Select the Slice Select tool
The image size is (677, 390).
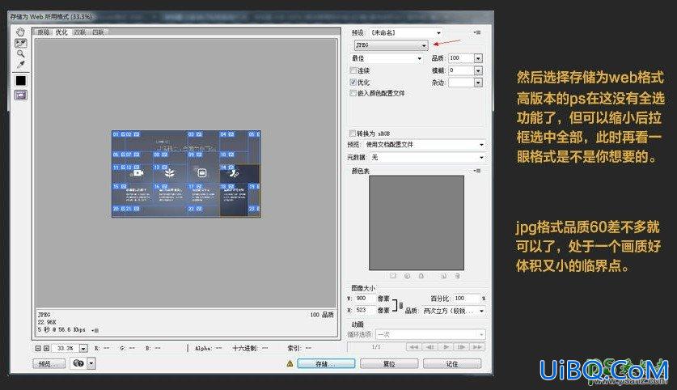pos(20,43)
